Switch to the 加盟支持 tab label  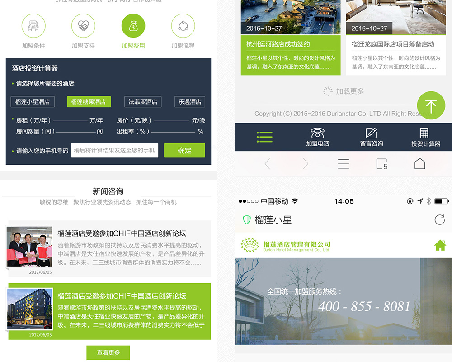coord(83,46)
